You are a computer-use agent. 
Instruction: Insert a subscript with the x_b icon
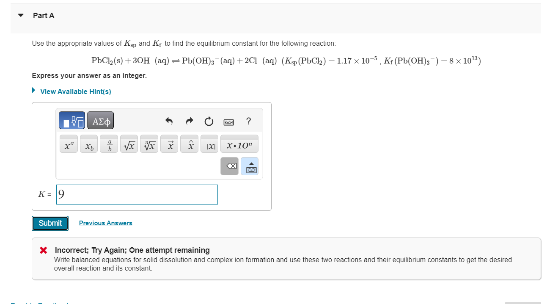tap(88, 144)
